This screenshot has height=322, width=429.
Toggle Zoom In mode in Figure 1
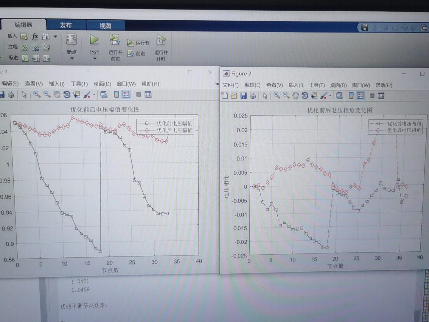coord(37,95)
